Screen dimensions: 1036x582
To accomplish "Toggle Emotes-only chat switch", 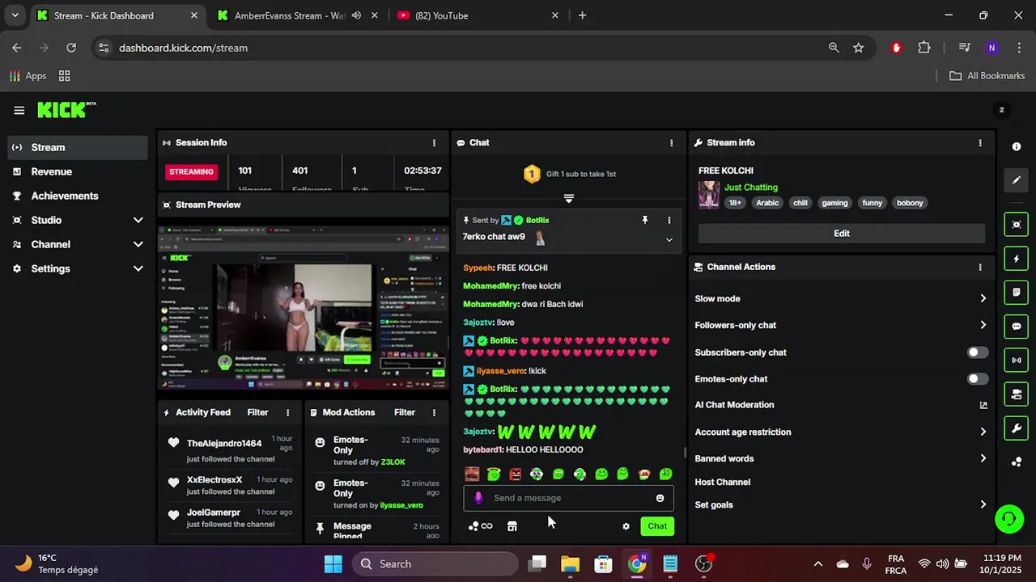I will point(978,379).
